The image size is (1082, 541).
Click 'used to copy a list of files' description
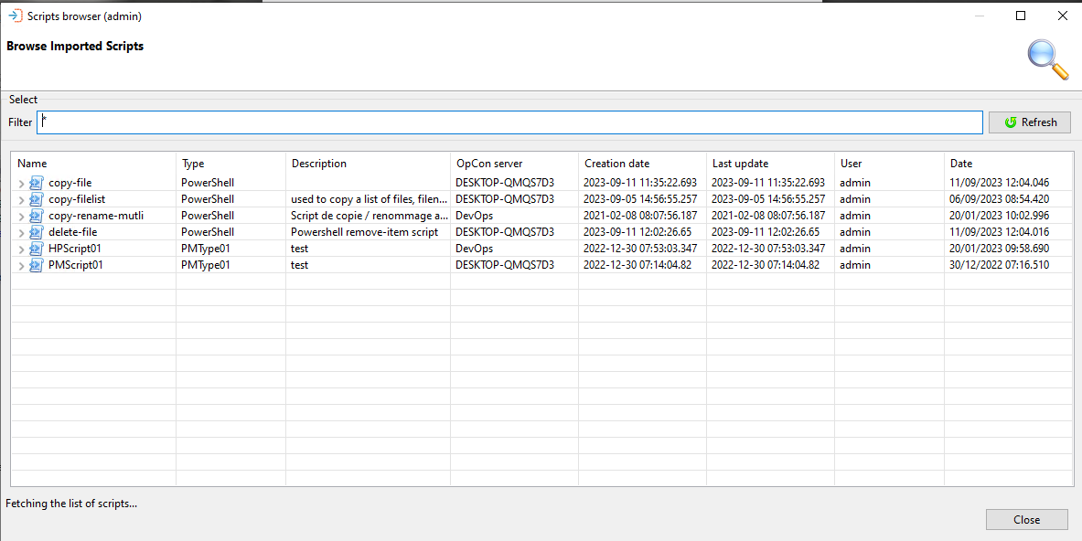(370, 199)
